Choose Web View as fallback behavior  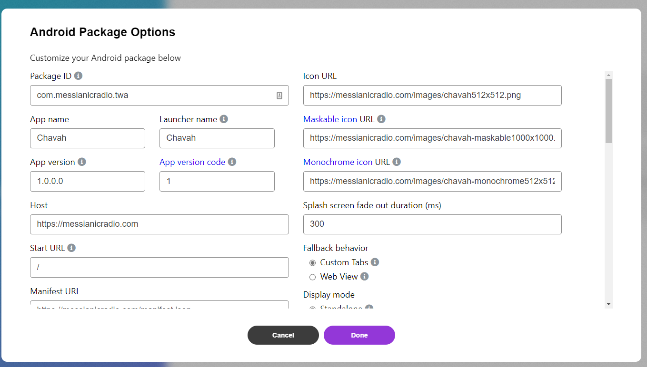pyautogui.click(x=312, y=277)
